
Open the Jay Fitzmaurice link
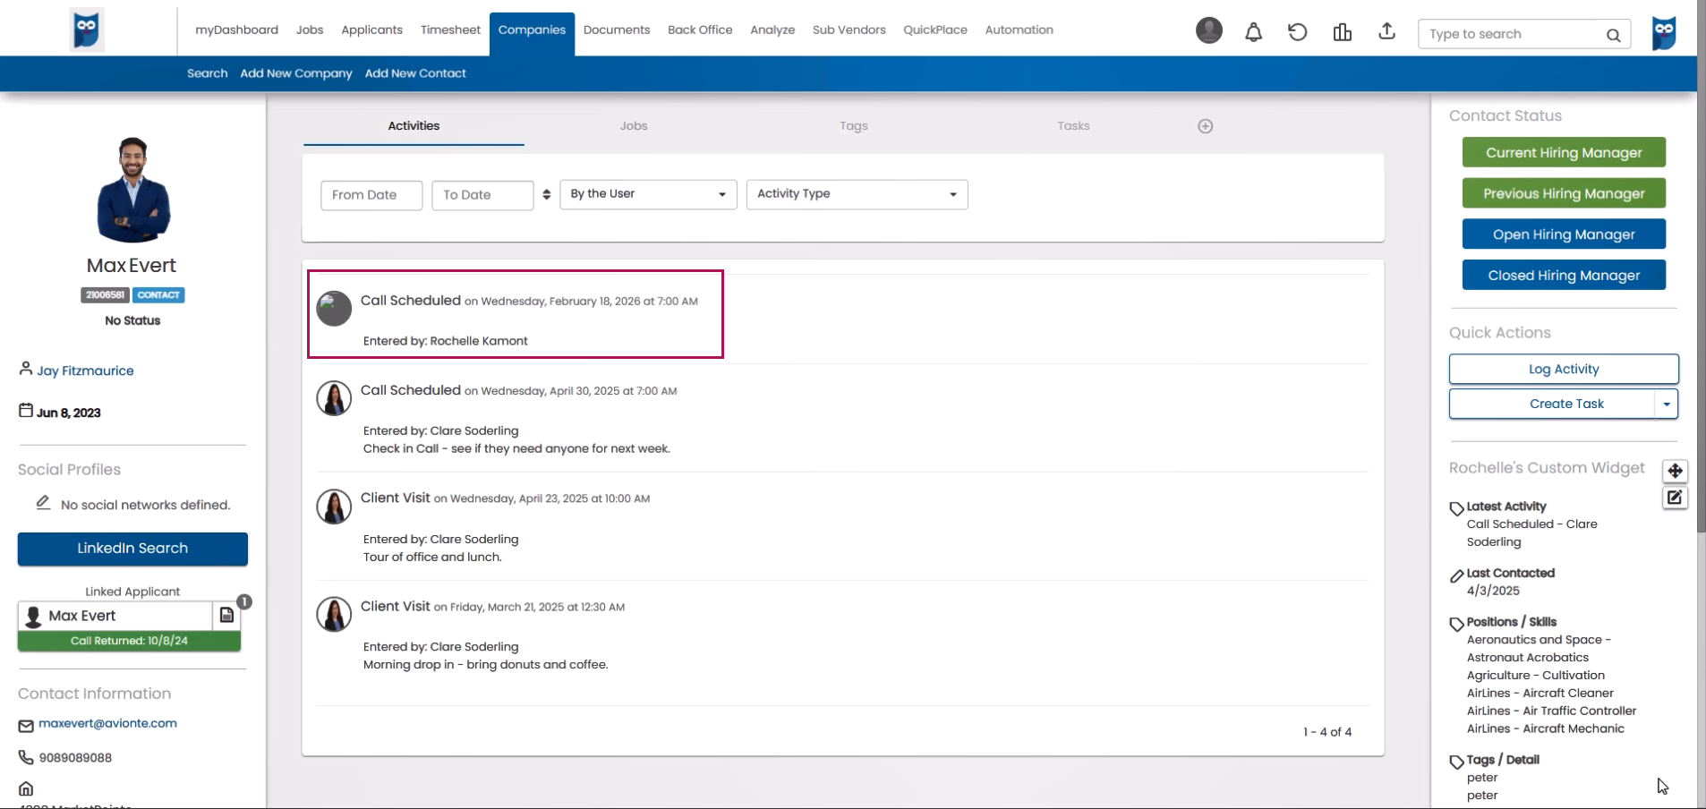point(85,370)
